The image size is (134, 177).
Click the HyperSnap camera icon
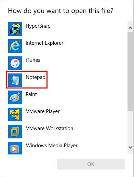click(15, 29)
